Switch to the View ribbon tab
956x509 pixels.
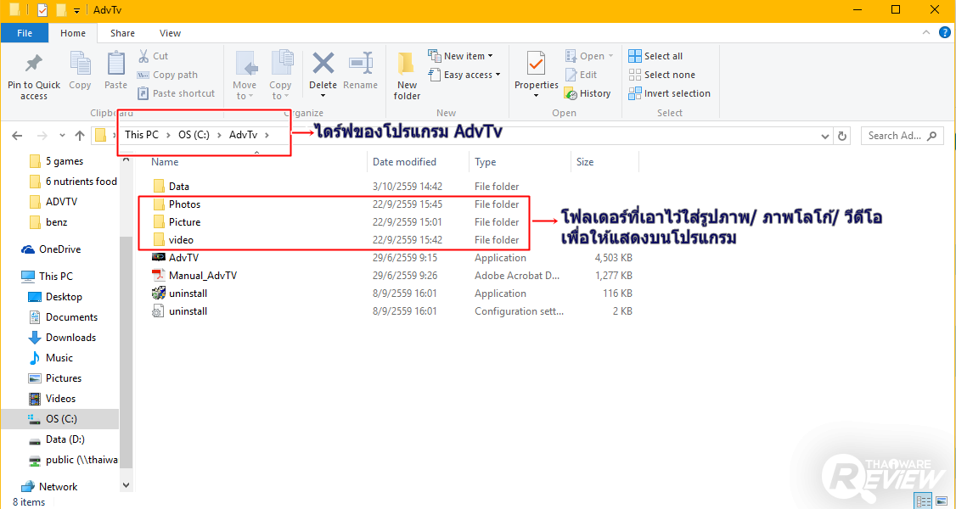[170, 33]
